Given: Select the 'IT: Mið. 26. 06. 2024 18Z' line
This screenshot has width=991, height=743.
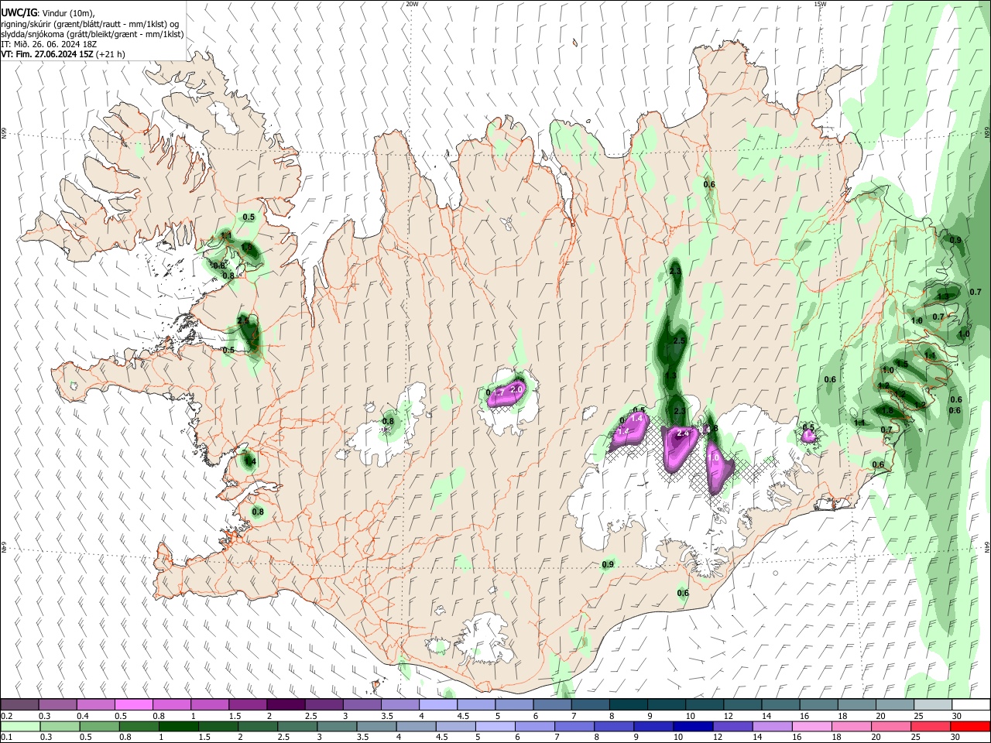Looking at the screenshot, I should (48, 44).
